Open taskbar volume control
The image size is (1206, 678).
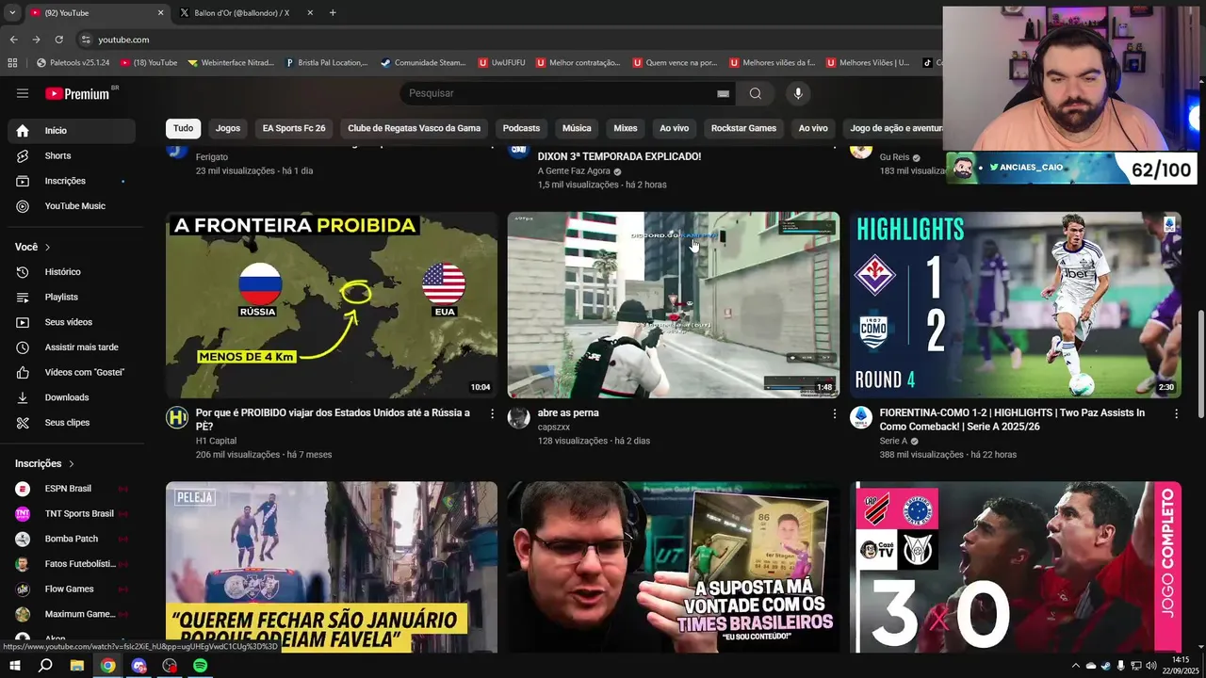click(1150, 666)
